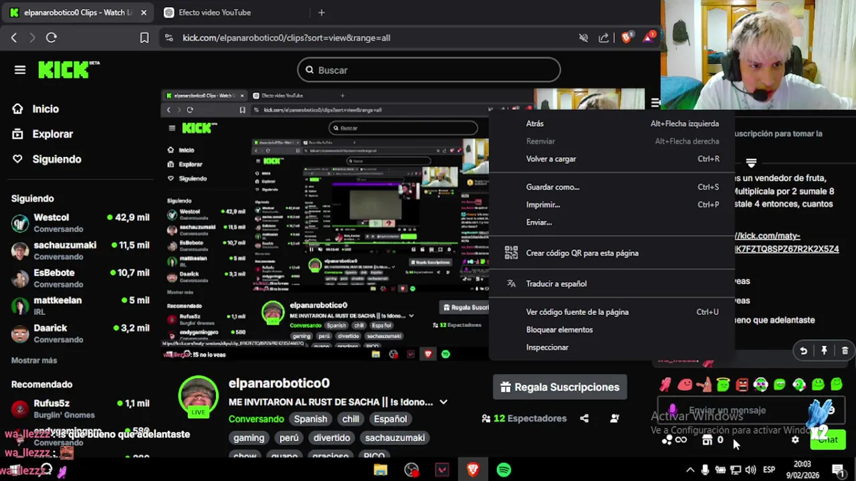Pick the green halo face emote

(x=723, y=384)
